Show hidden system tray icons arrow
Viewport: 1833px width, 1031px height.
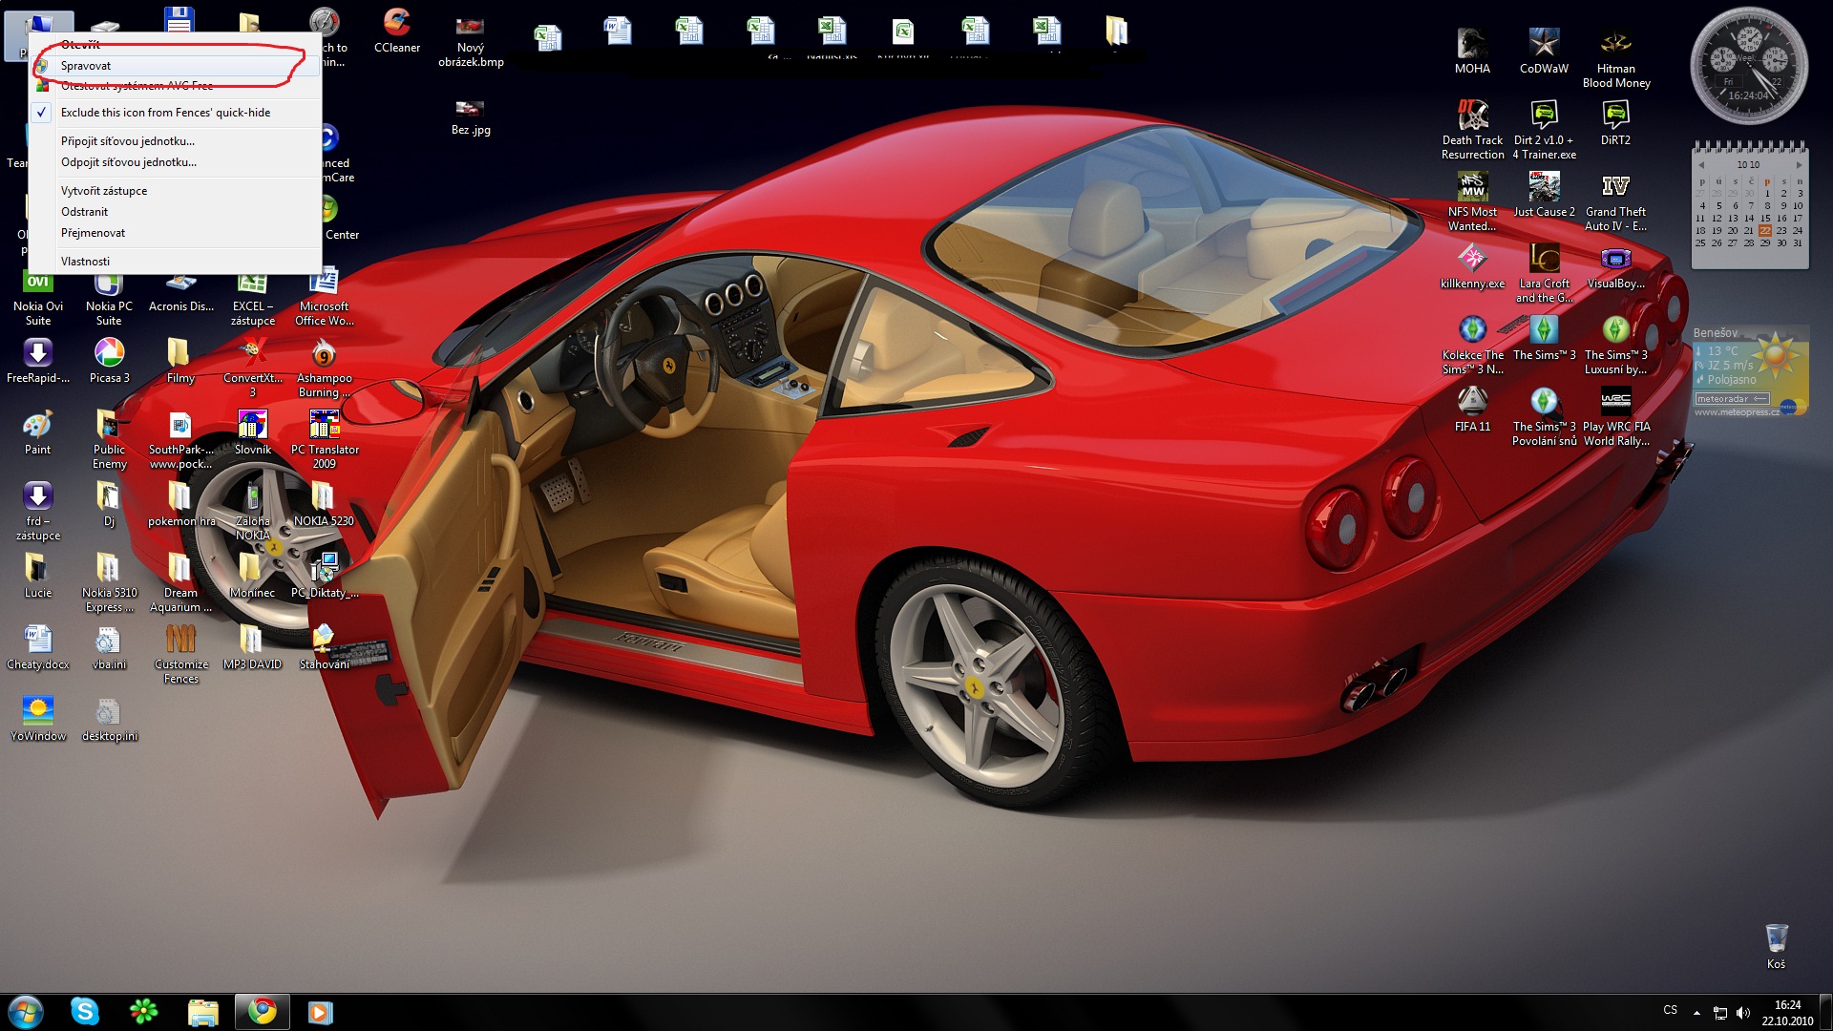1696,1012
